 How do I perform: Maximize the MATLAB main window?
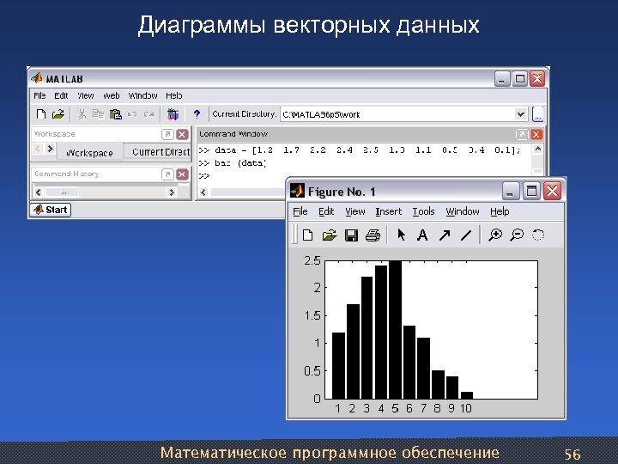click(520, 79)
